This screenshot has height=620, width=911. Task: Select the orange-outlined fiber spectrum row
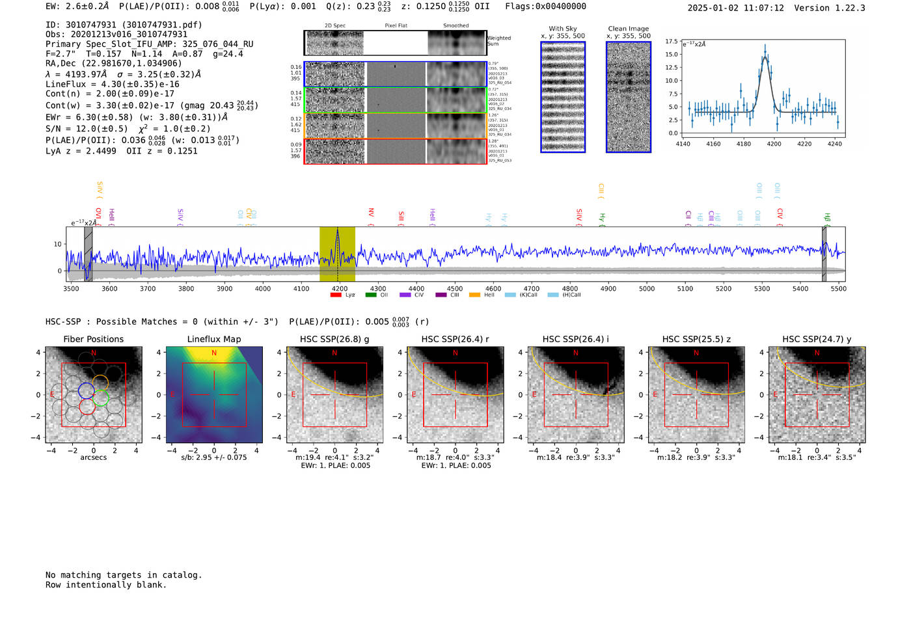(x=395, y=126)
